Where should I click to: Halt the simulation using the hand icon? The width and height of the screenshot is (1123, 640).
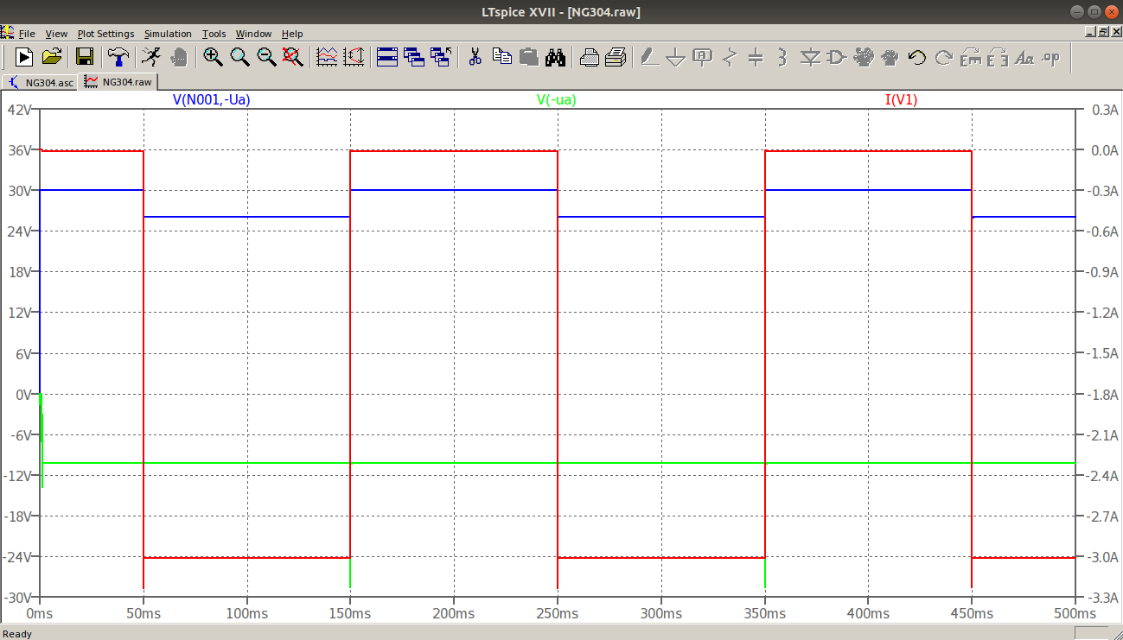point(178,57)
